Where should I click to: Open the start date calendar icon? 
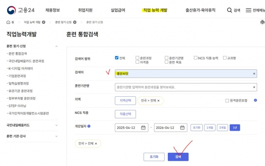tap(143, 128)
